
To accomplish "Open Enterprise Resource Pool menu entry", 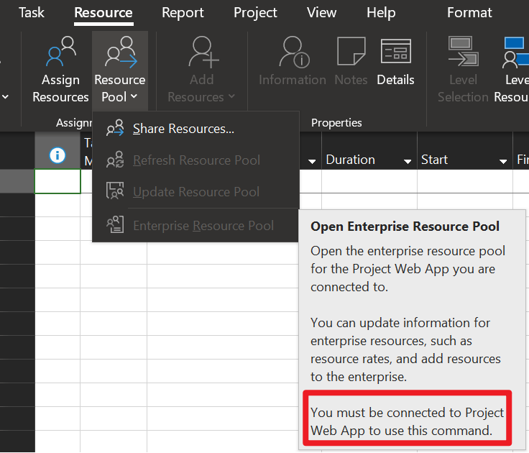I will pos(195,226).
